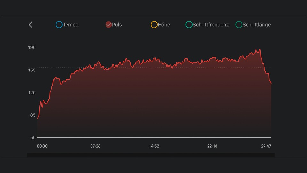Tap the Höhe text label
The image size is (307, 173).
(x=164, y=25)
